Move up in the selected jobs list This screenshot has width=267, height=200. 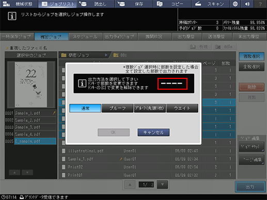(14, 172)
